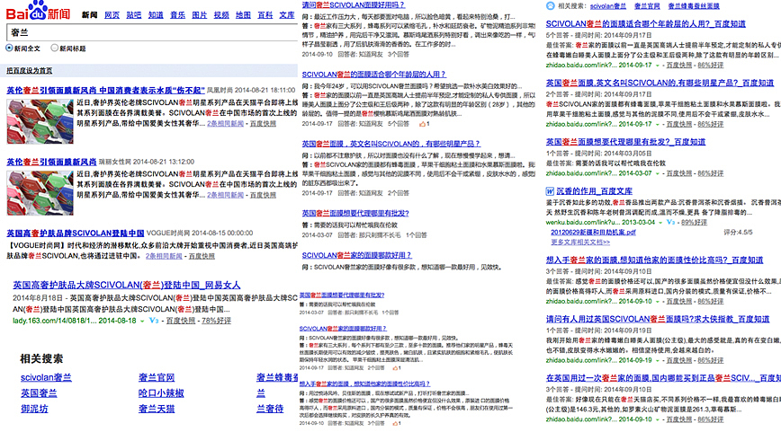781x432 pixels.
Task: Open the 地图 tab
Action: pos(244,15)
